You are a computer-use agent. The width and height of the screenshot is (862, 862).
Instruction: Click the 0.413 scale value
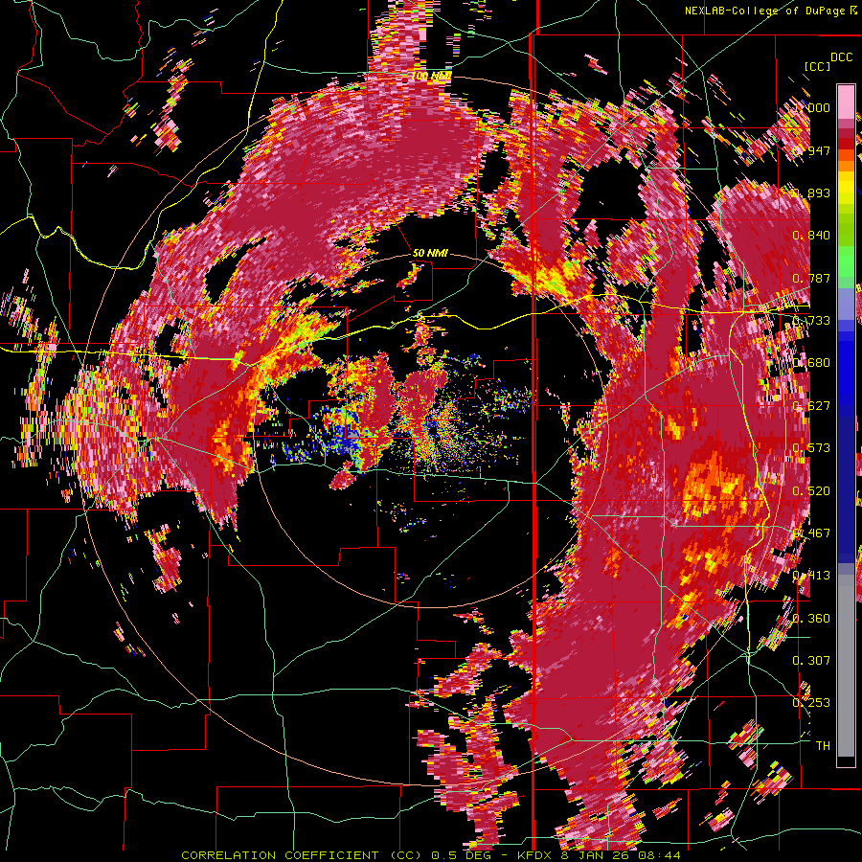[x=811, y=576]
